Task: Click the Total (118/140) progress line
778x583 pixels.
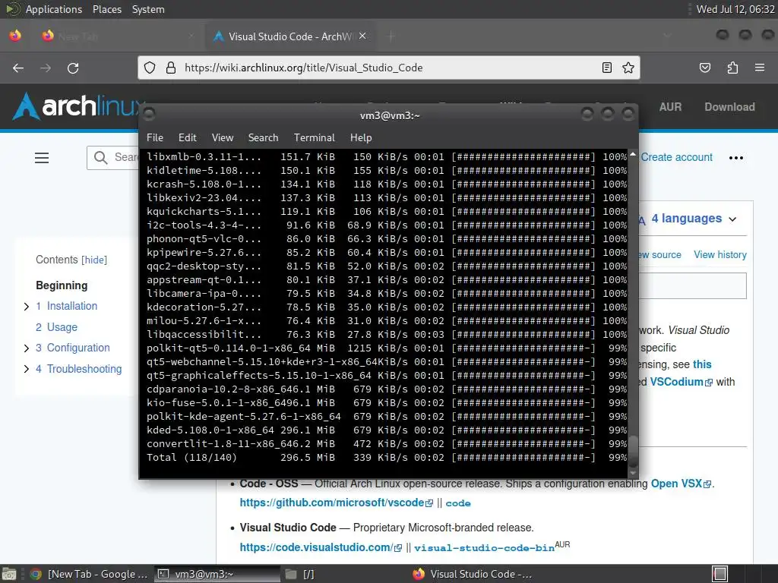Action: coord(387,458)
